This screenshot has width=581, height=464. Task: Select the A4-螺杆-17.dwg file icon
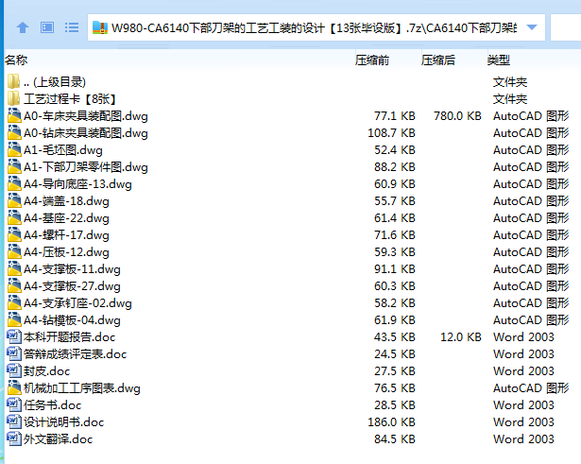pos(14,235)
